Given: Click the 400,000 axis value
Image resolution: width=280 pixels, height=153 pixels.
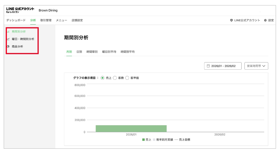Looking at the screenshot, I should pos(80,108).
